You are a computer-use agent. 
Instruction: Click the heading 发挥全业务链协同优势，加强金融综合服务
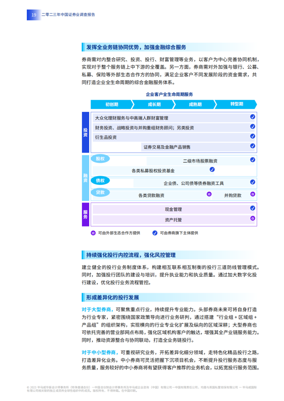(x=136, y=47)
